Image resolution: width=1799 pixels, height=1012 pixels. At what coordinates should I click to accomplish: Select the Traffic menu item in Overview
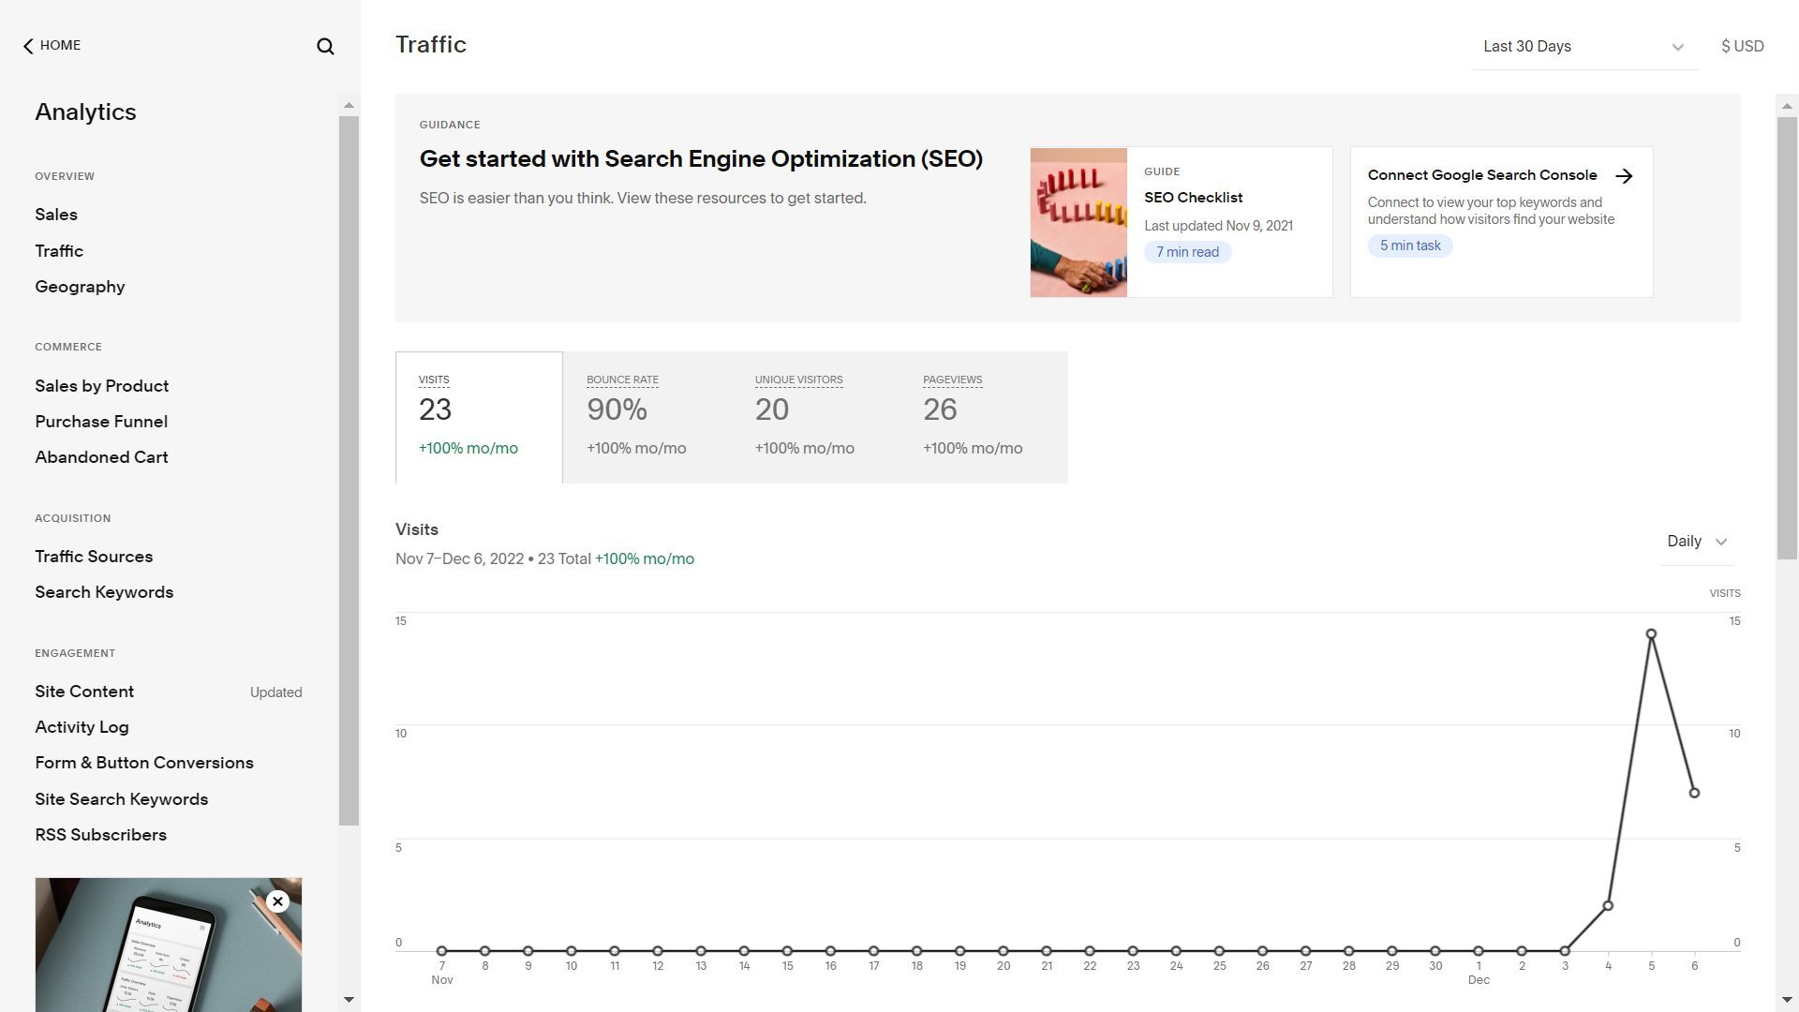[58, 251]
